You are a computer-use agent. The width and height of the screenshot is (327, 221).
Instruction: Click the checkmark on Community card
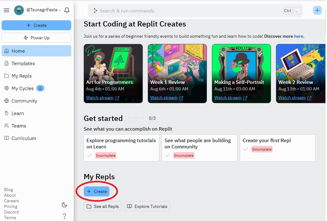[x=168, y=156]
